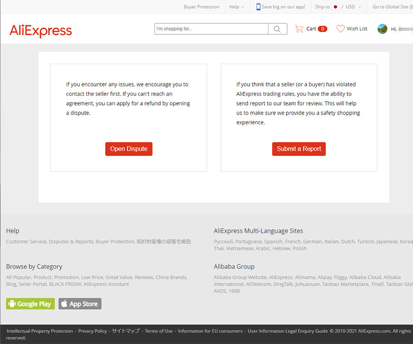Click the Wish List label
The image size is (413, 344).
point(357,29)
